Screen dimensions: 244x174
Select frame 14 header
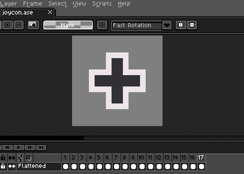tap(176, 158)
